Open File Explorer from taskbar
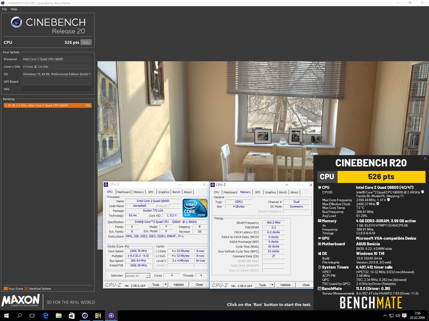 tap(58, 316)
